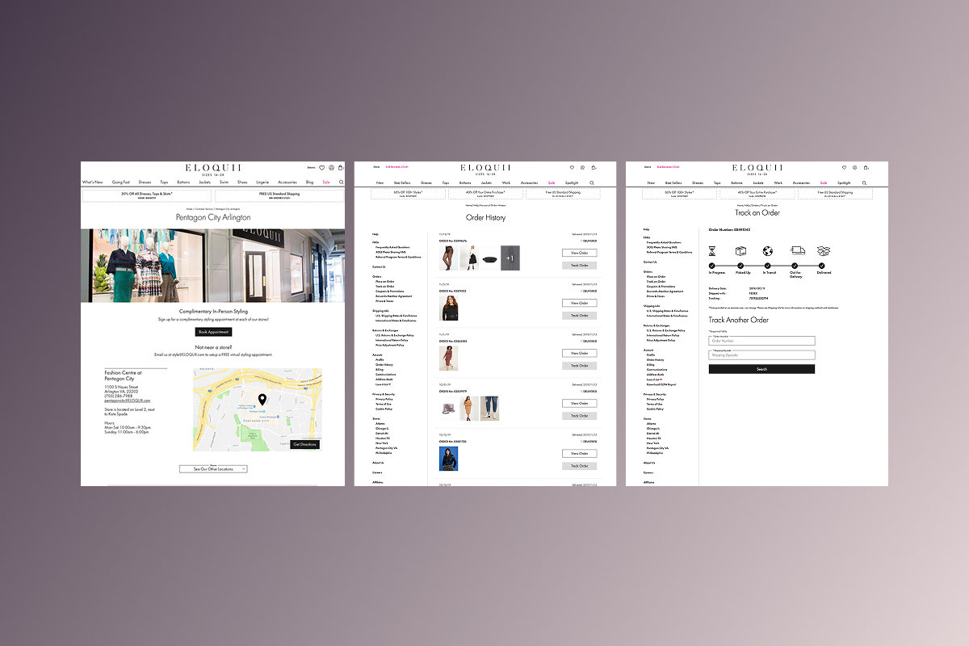Viewport: 969px width, 646px height.
Task: Click the In Transit globe icon
Action: click(768, 251)
